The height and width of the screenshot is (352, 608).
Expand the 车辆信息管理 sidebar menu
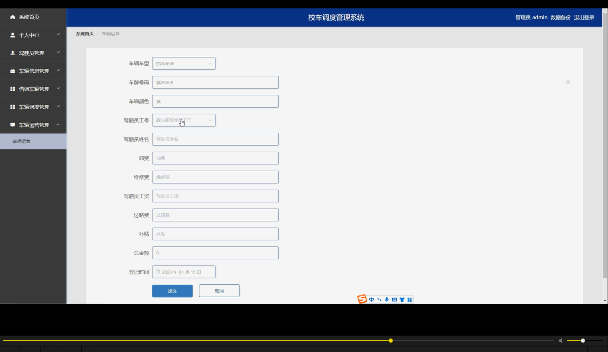[x=58, y=70]
